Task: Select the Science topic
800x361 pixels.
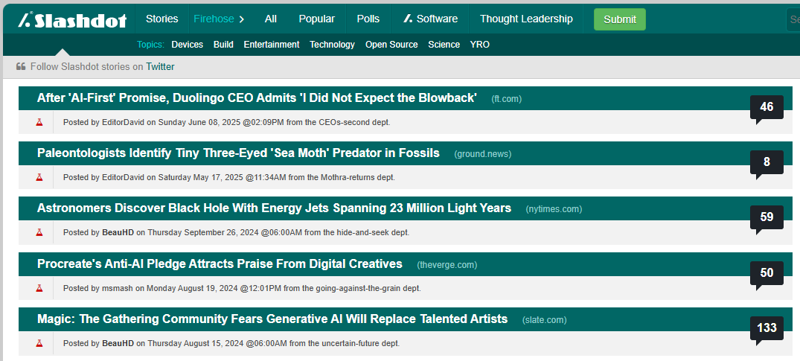Action: [x=444, y=45]
